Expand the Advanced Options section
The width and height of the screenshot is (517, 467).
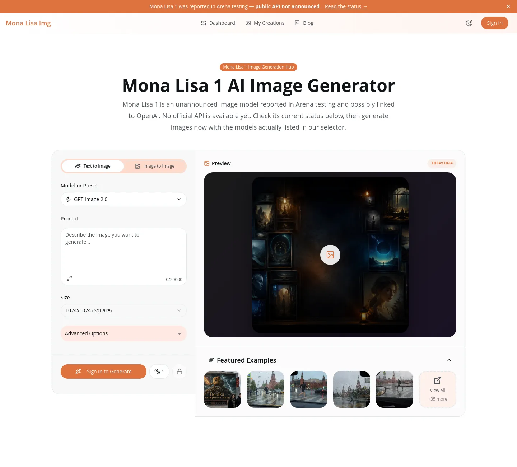pos(124,333)
